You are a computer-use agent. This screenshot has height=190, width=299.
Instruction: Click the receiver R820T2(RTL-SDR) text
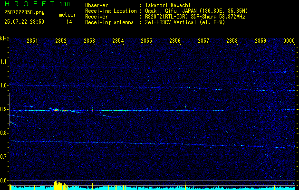pos(167,17)
